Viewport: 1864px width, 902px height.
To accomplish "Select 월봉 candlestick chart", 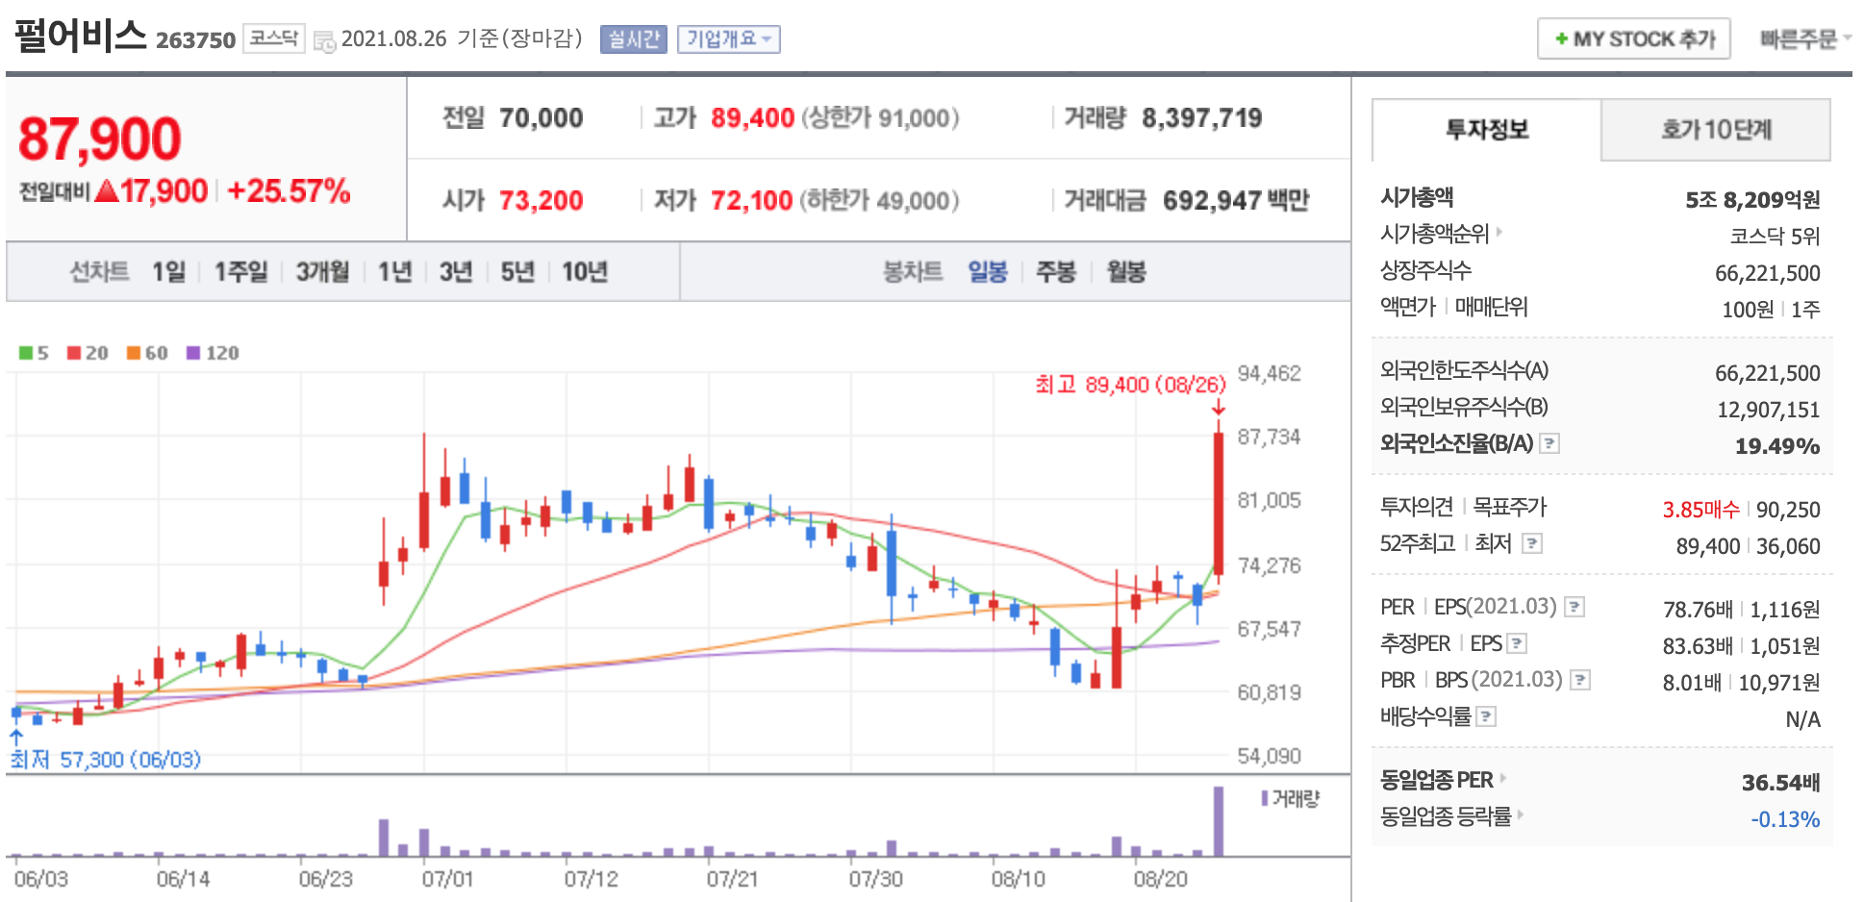I will point(1126,272).
